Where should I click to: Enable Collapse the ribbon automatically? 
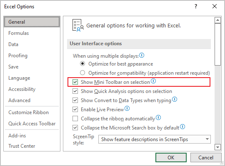pos(75,119)
